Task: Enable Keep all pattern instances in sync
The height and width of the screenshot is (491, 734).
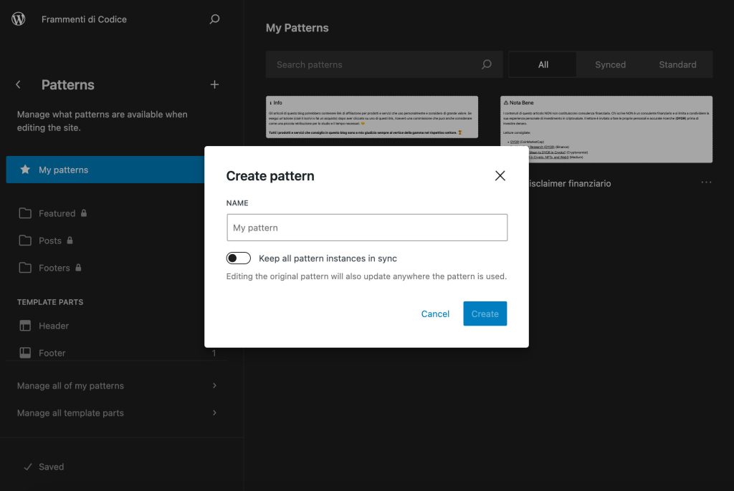Action: point(238,258)
